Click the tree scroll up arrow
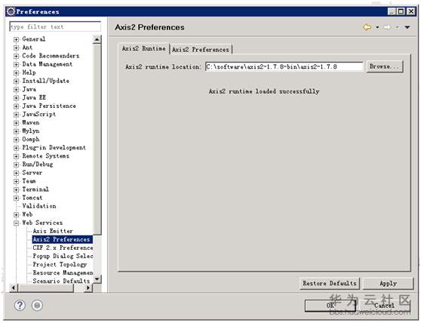 97,39
